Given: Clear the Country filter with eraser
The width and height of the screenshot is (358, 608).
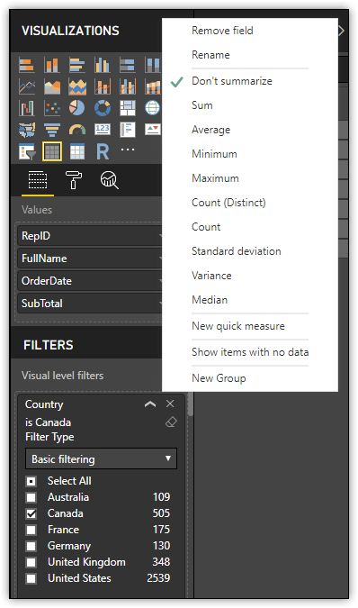Looking at the screenshot, I should point(171,422).
